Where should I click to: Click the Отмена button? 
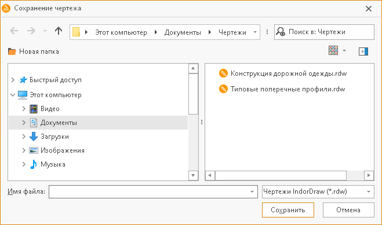pos(348,210)
